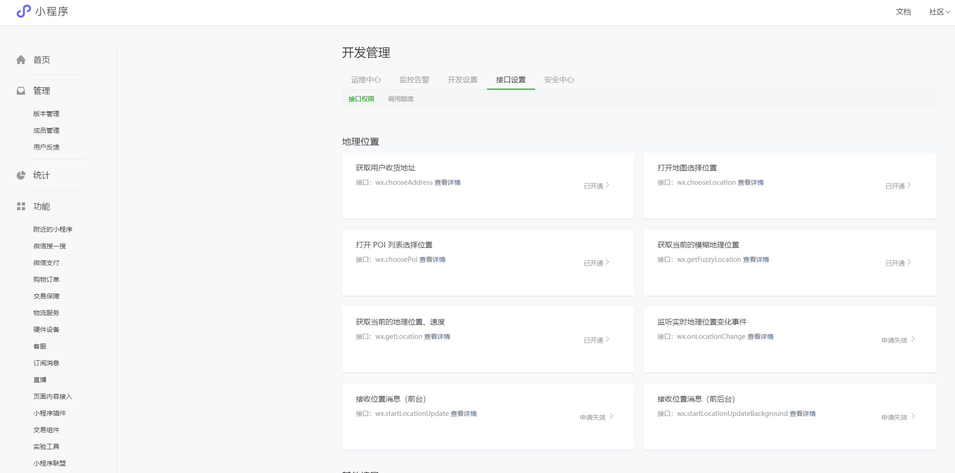
Task: Select the 调用额度 sub-tab
Action: [x=400, y=99]
